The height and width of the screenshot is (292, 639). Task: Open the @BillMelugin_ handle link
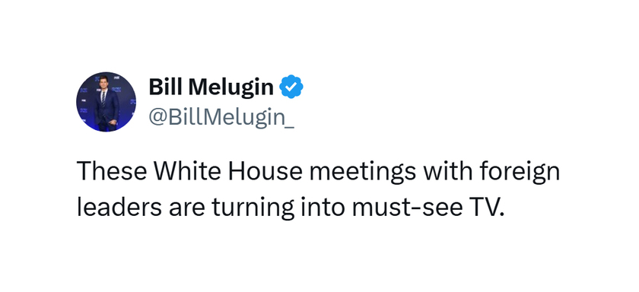221,118
